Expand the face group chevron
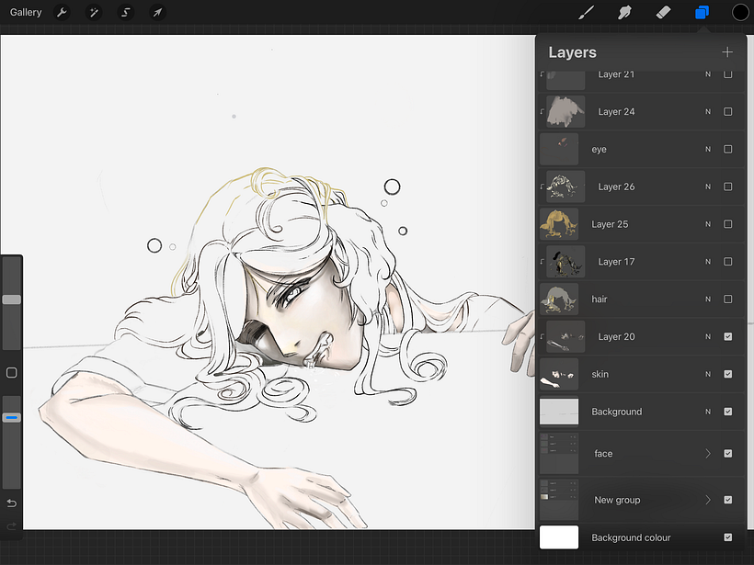The image size is (754, 565). 708,453
